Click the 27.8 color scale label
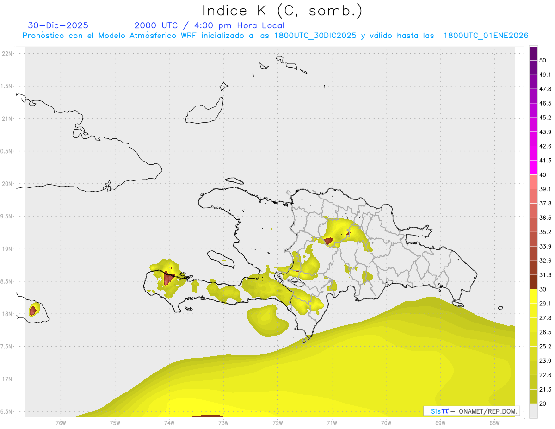Screen dimensions: 555x429 pyautogui.click(x=545, y=318)
